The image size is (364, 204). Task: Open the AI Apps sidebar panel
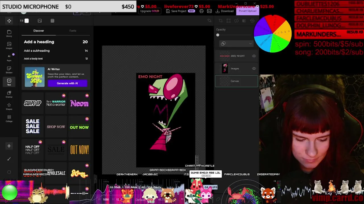coord(9,58)
